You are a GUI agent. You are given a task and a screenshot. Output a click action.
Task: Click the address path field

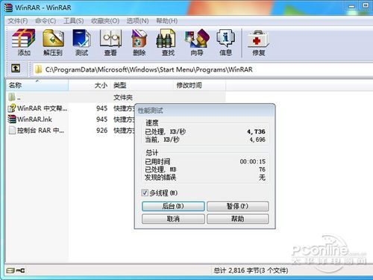pos(203,69)
